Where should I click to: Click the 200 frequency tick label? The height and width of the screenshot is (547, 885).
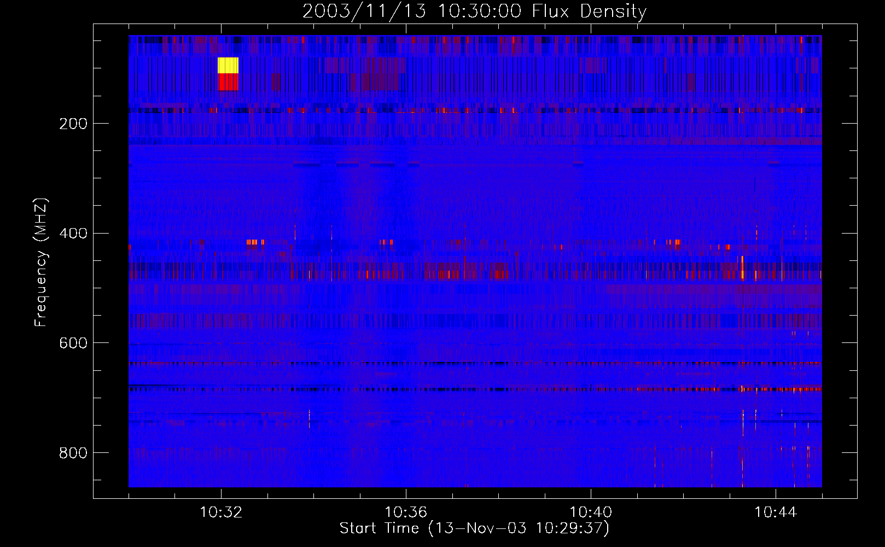[73, 124]
